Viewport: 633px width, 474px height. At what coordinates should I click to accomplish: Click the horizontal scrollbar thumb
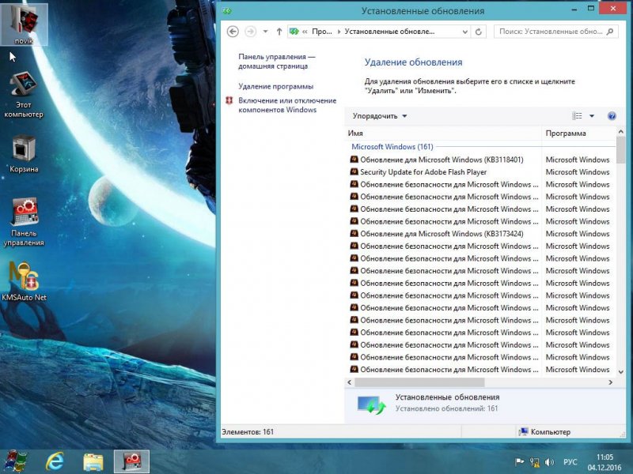click(x=419, y=382)
